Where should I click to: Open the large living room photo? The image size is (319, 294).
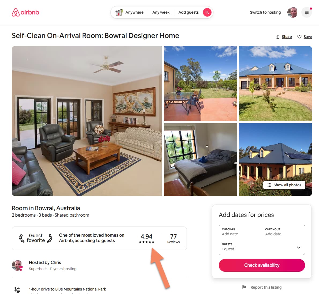click(87, 121)
